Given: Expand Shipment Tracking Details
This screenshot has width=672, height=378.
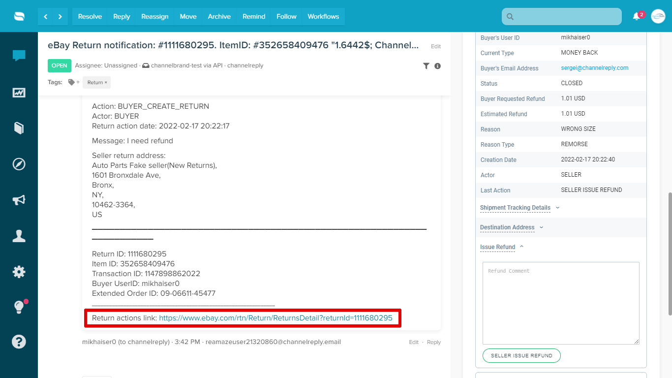Looking at the screenshot, I should click(515, 207).
